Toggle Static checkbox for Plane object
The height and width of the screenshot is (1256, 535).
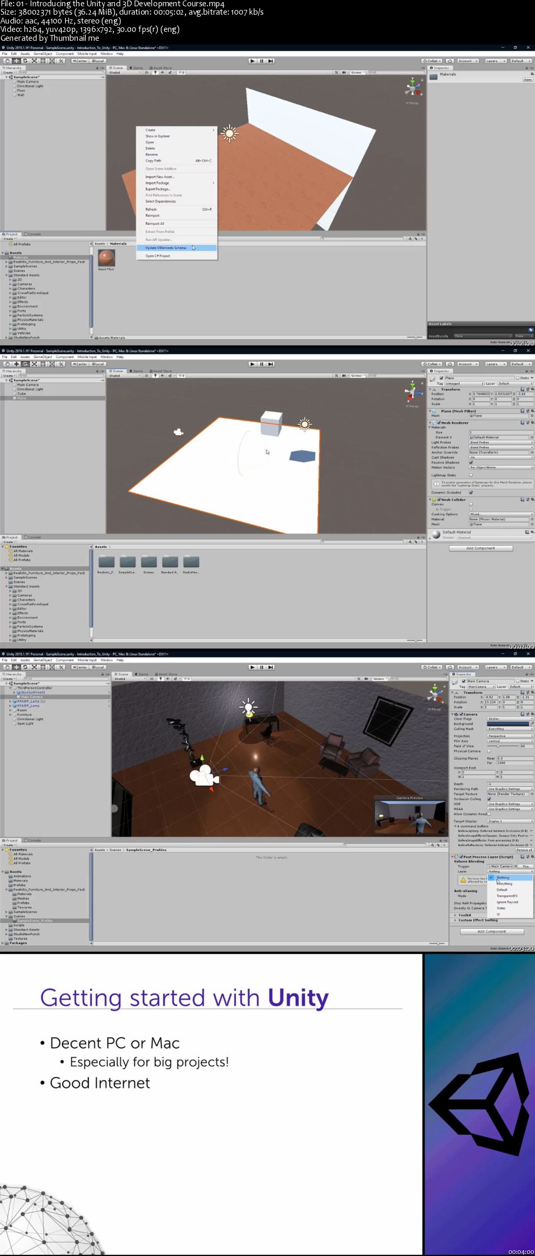[518, 378]
